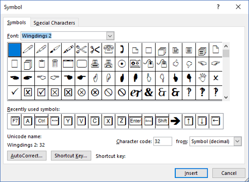249x182 pixels.
Task: Pick the recent bold right arrow symbol
Action: pos(176,121)
